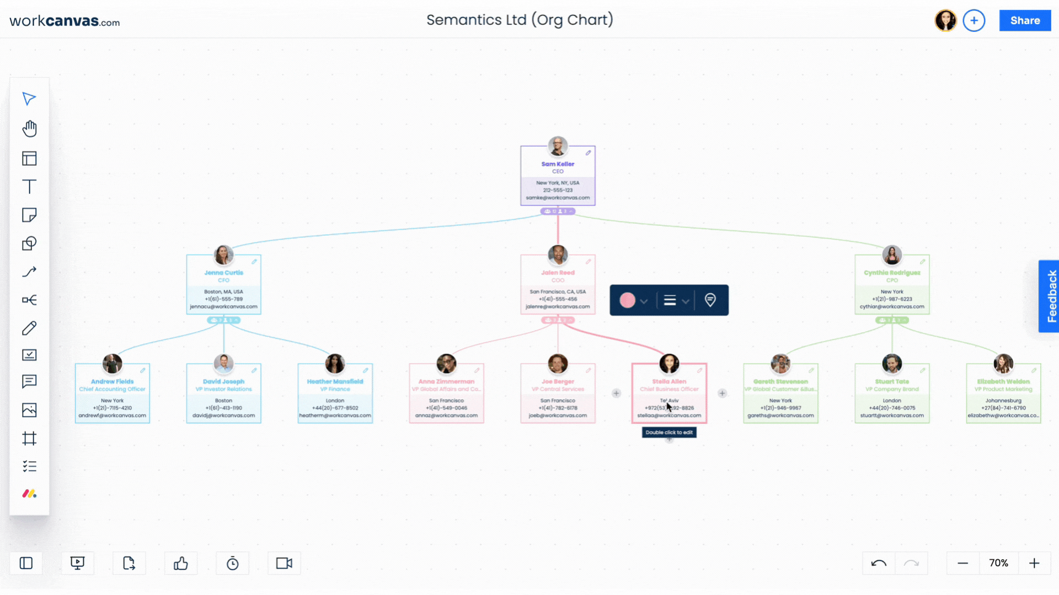Open the color picker dropdown

pyautogui.click(x=644, y=300)
